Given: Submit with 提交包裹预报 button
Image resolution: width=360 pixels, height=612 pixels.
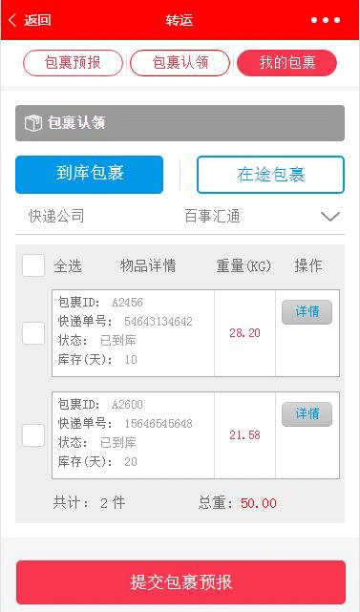Looking at the screenshot, I should pyautogui.click(x=180, y=582).
